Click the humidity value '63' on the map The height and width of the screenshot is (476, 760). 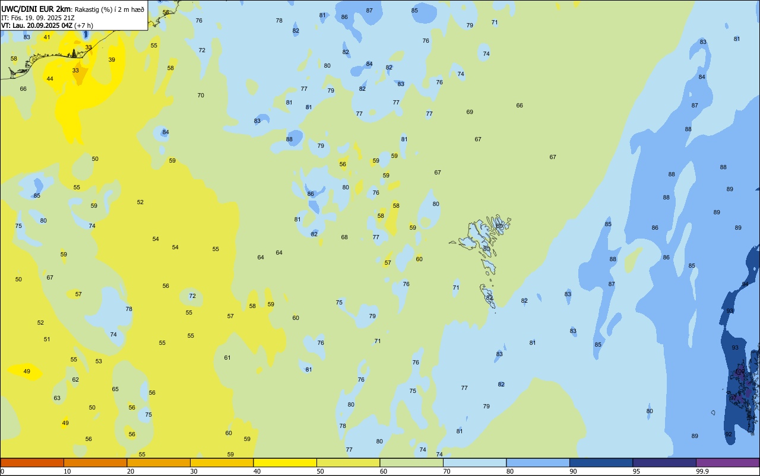click(x=57, y=398)
